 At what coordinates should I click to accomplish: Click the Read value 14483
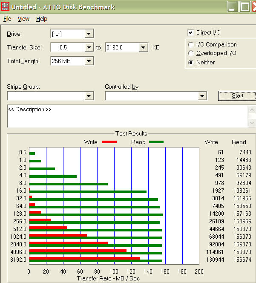244,160
